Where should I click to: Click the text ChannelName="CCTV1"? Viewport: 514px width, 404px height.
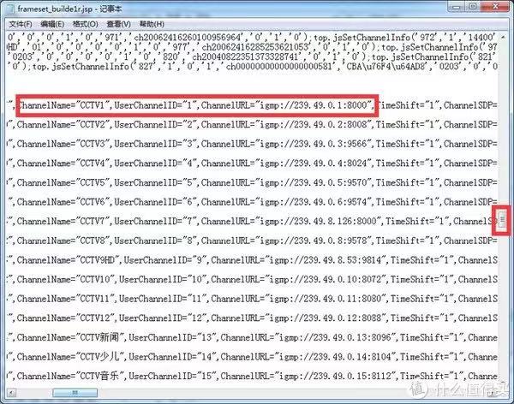pyautogui.click(x=63, y=105)
